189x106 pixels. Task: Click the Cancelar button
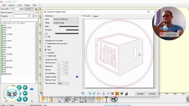click(140, 94)
